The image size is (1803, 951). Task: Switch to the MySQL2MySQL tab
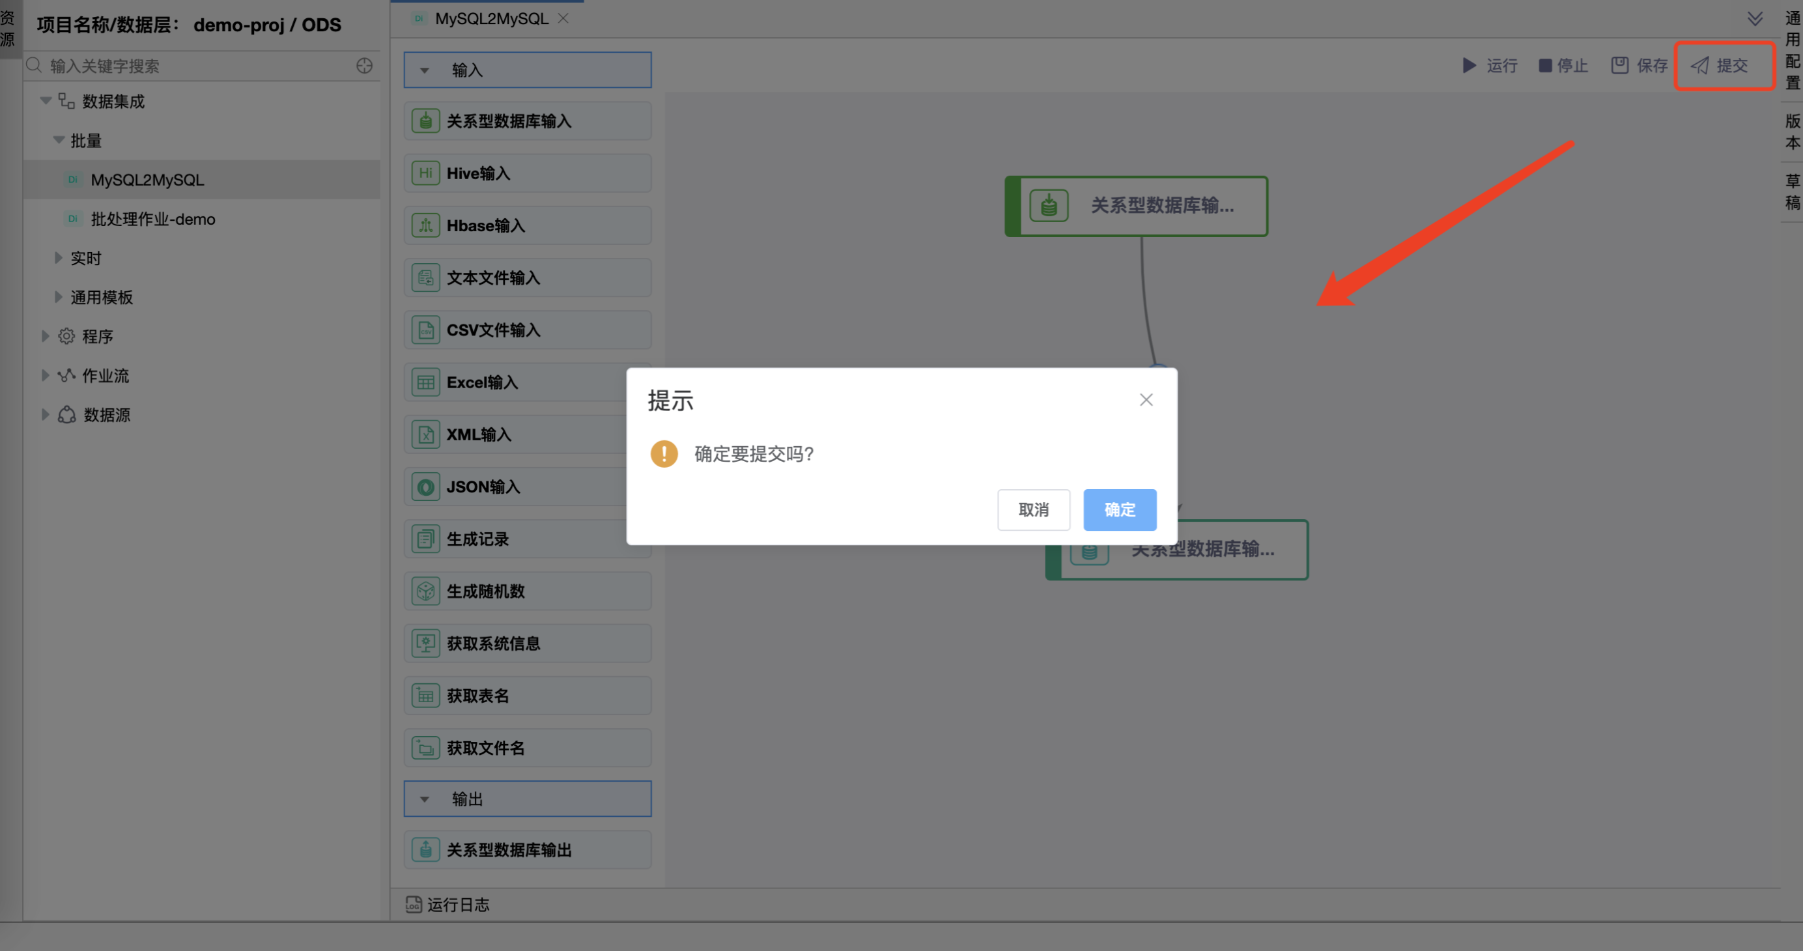pos(490,19)
